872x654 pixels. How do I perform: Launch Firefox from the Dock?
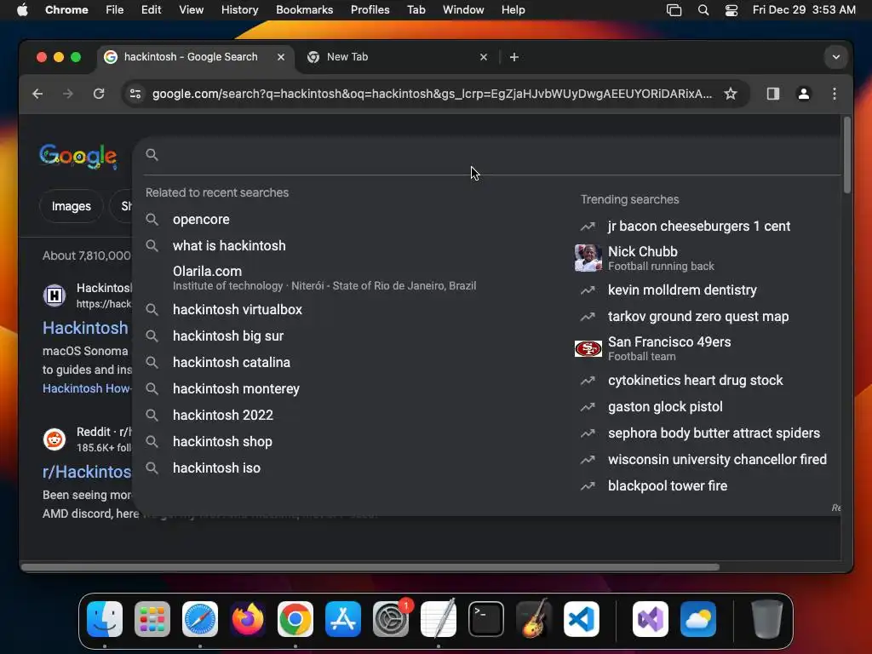coord(248,619)
